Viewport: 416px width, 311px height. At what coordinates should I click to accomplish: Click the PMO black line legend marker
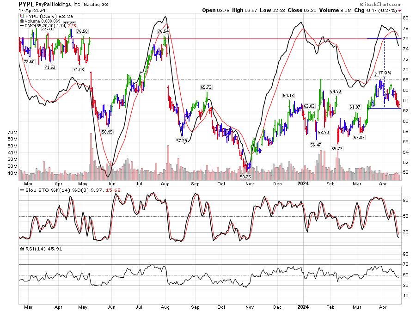pyautogui.click(x=21, y=25)
